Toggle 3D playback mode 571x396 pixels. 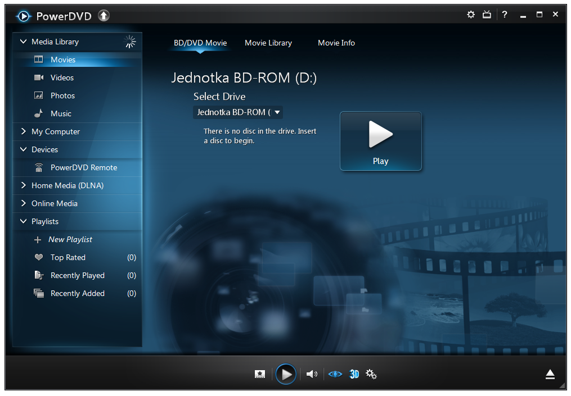tap(354, 374)
